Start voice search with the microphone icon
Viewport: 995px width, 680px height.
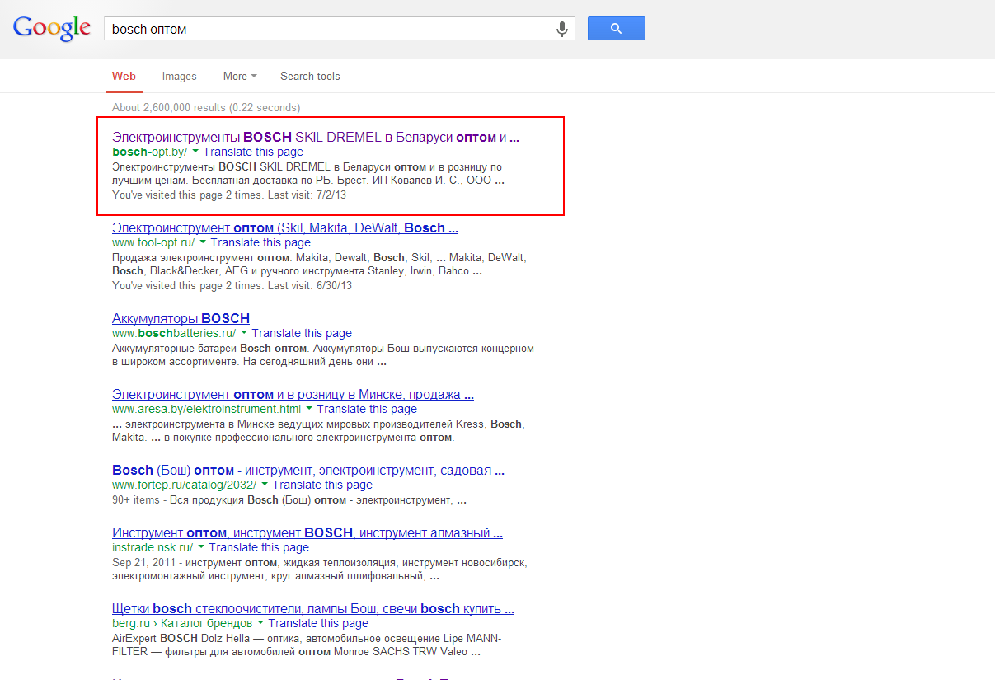pos(562,29)
